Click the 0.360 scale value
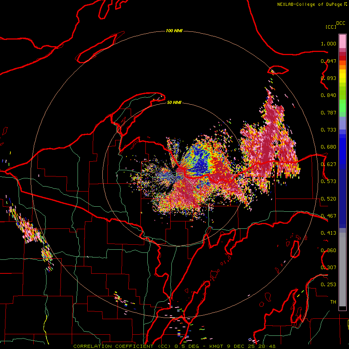 (x=328, y=251)
